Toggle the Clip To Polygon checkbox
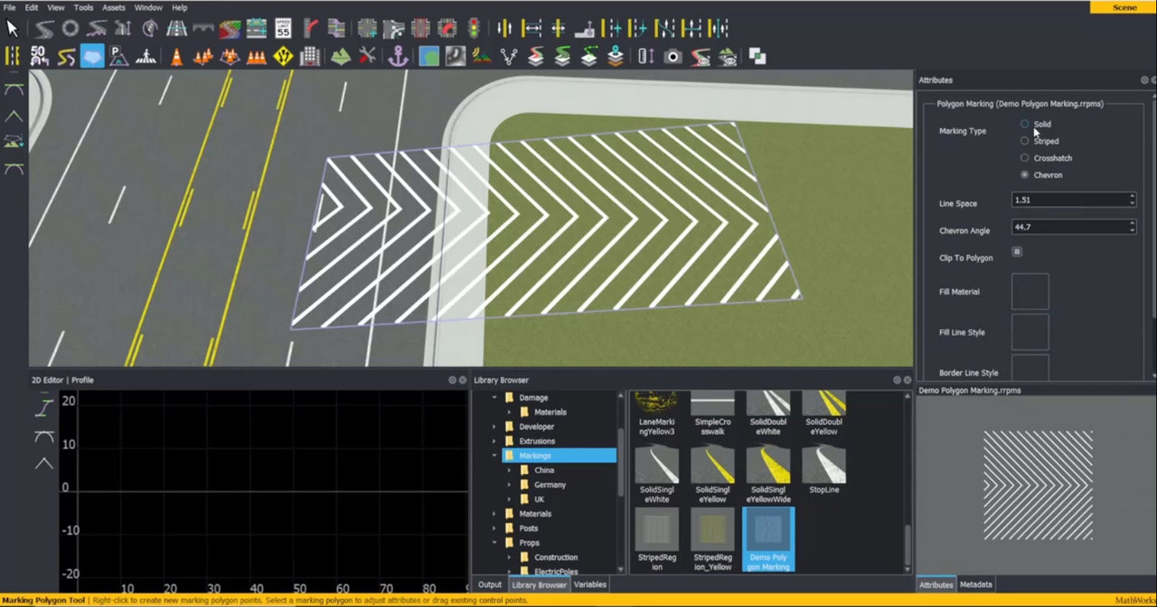The height and width of the screenshot is (607, 1157). [1017, 252]
